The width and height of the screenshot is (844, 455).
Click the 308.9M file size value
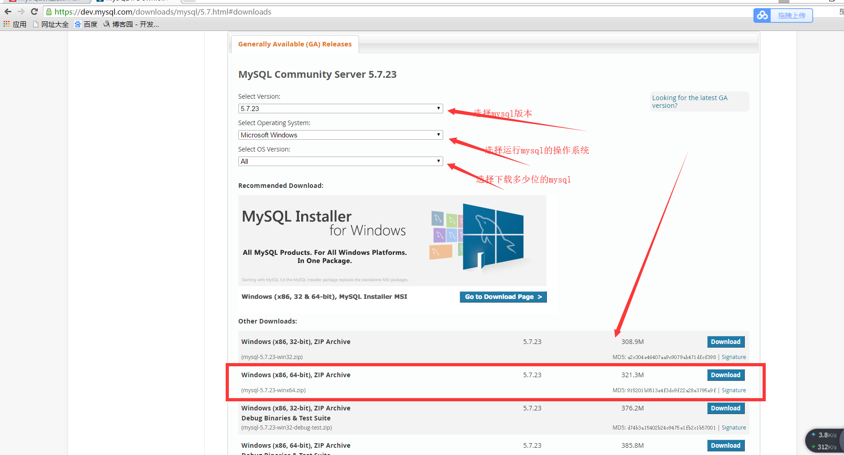(x=632, y=342)
